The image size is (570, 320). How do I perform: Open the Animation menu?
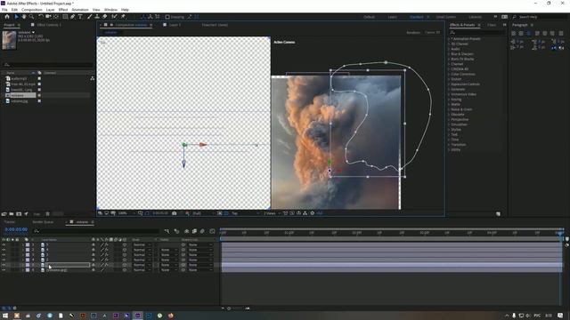[80, 10]
